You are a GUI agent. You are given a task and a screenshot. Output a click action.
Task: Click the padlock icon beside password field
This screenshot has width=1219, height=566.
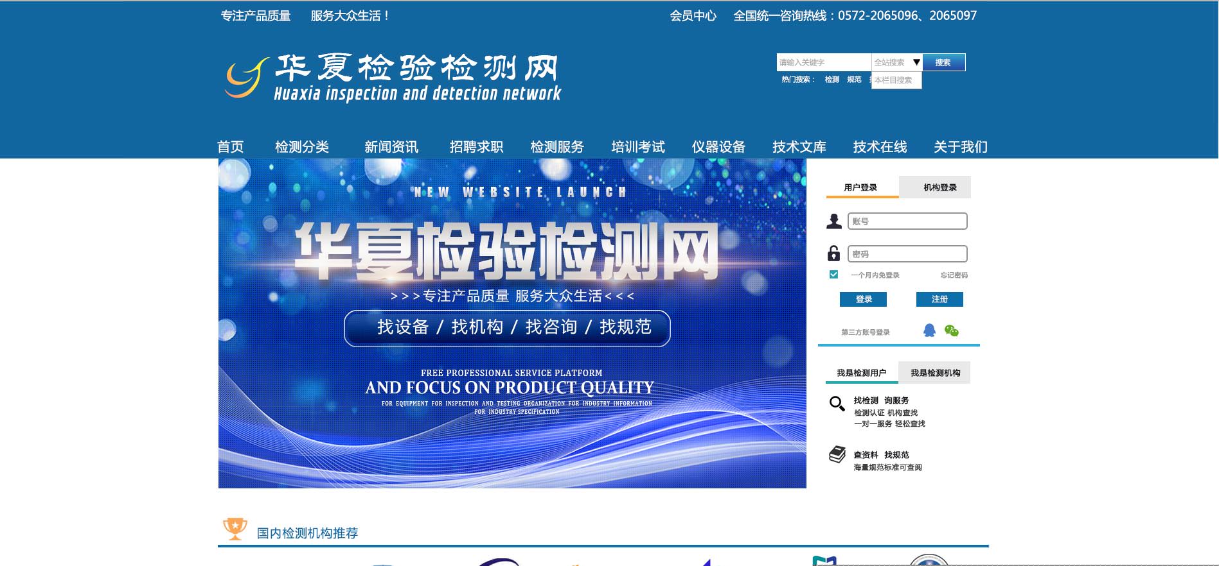click(833, 253)
